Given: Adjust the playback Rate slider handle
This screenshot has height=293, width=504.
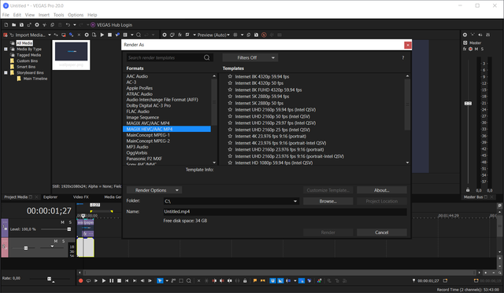Looking at the screenshot, I should pos(49,279).
